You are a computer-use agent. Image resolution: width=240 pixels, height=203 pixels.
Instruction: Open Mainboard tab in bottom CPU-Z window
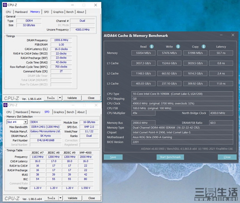22,112
